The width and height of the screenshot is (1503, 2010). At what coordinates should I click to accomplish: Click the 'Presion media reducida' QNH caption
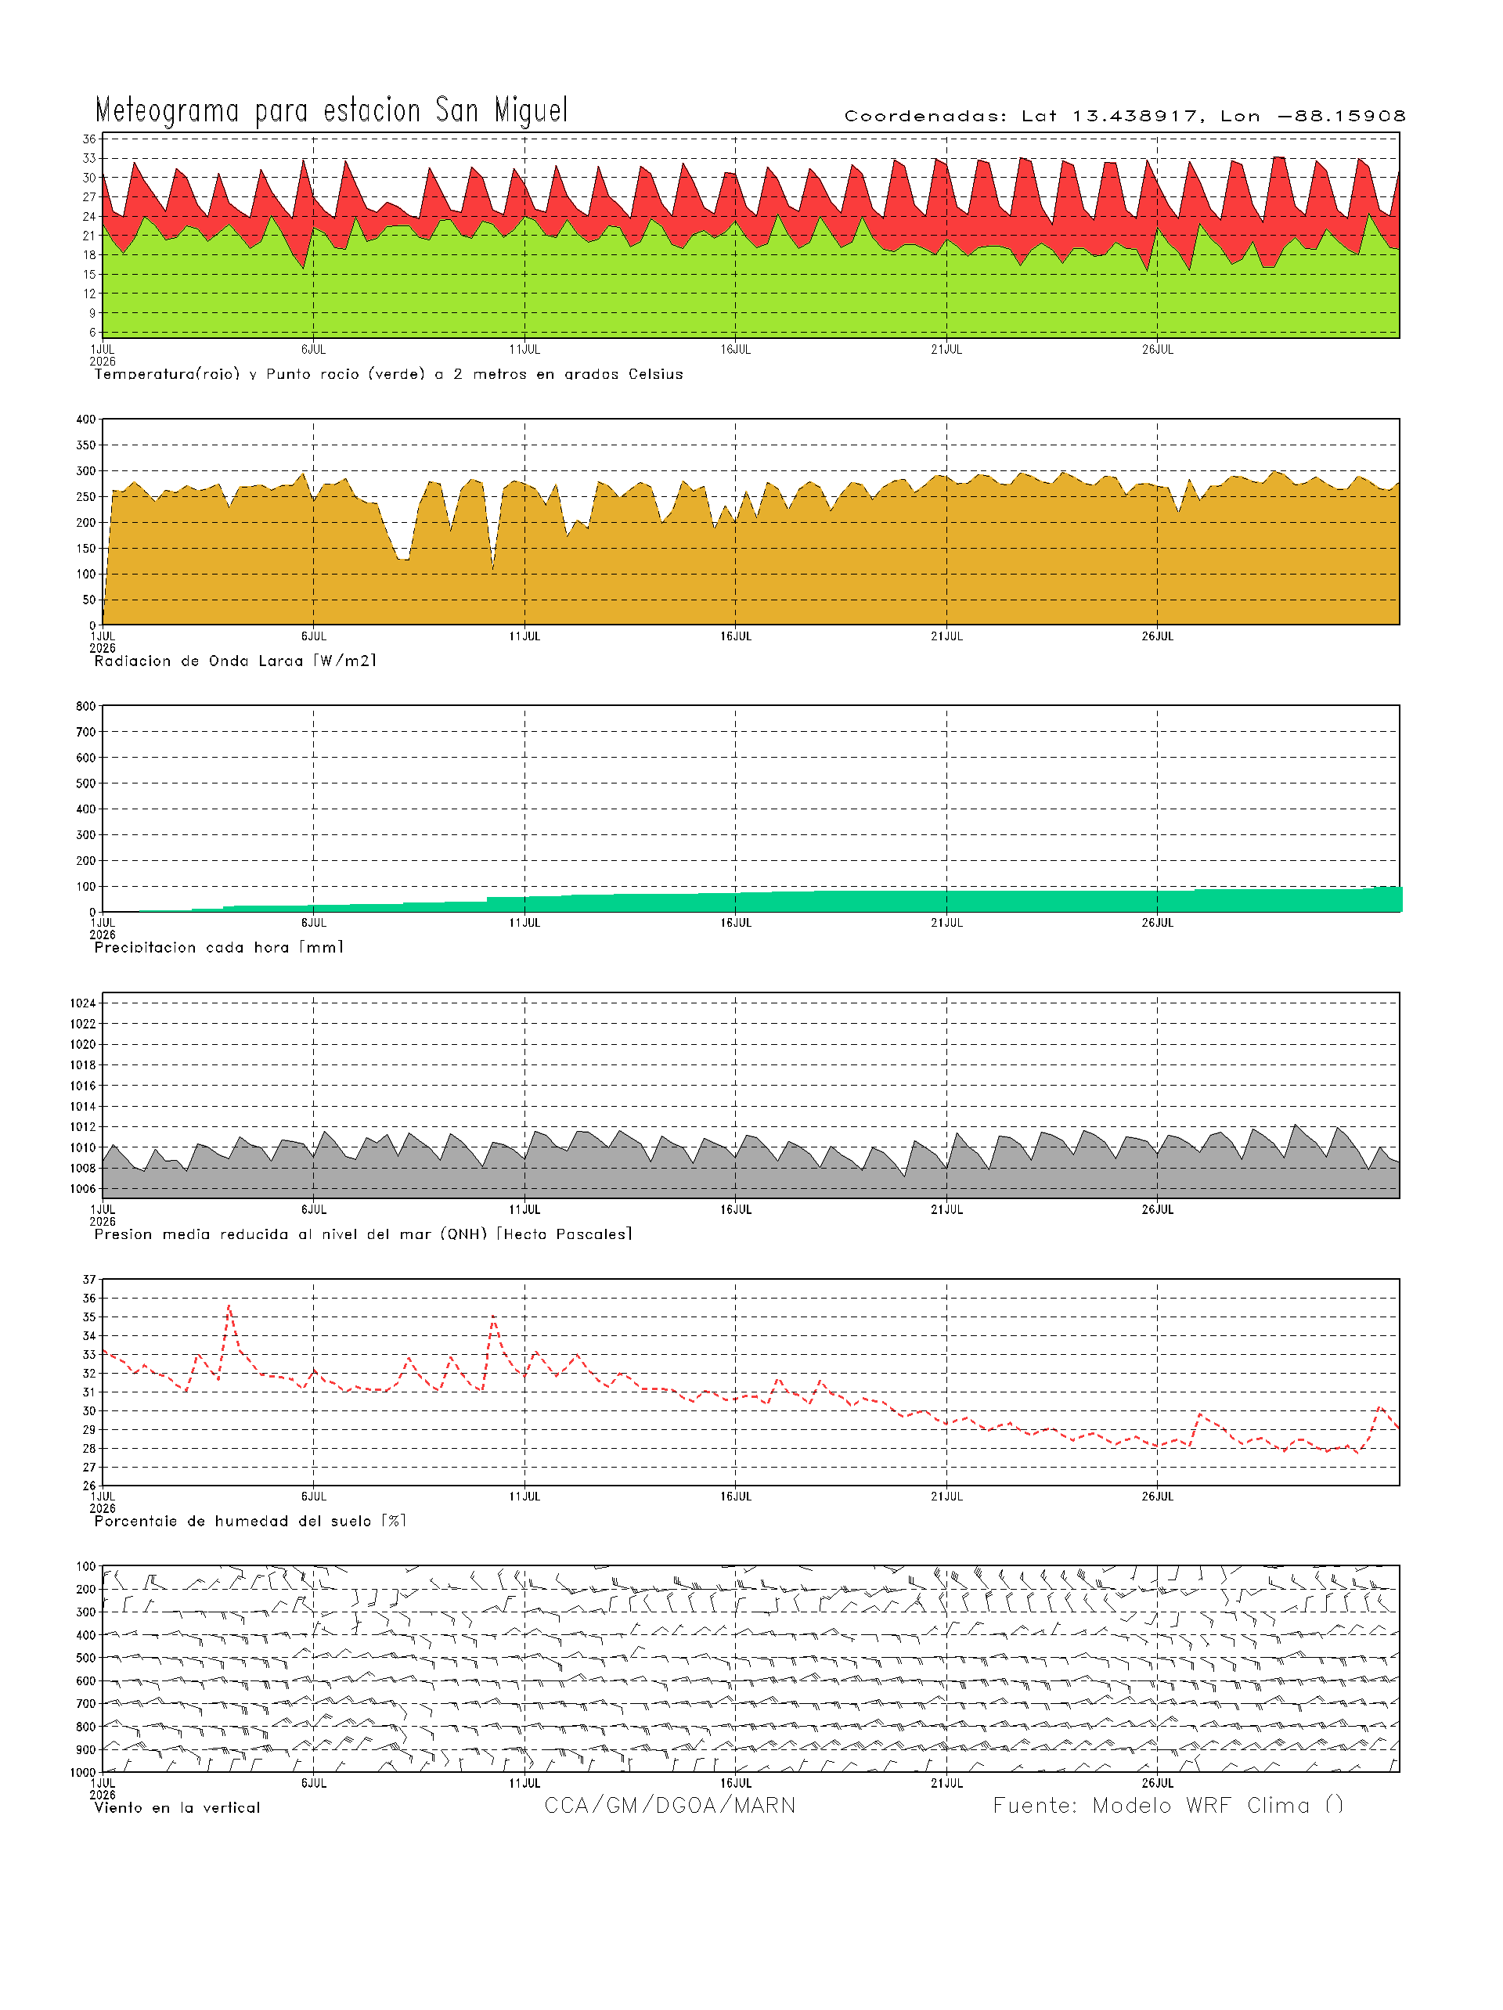[x=362, y=1234]
